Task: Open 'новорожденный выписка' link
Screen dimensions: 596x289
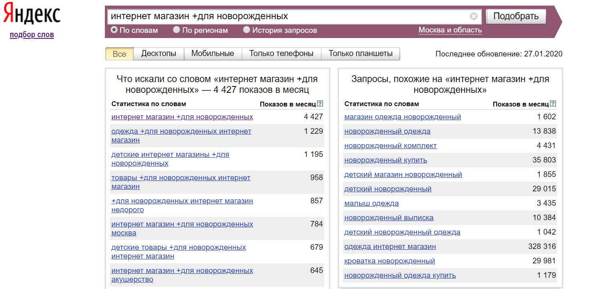Action: click(389, 218)
